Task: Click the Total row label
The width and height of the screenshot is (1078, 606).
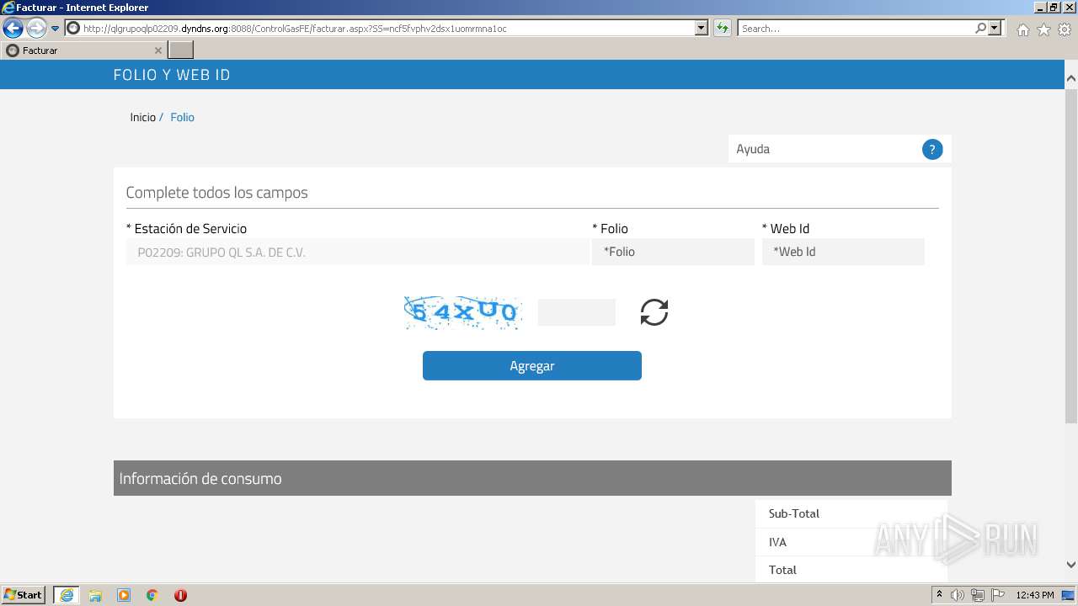Action: [x=782, y=570]
